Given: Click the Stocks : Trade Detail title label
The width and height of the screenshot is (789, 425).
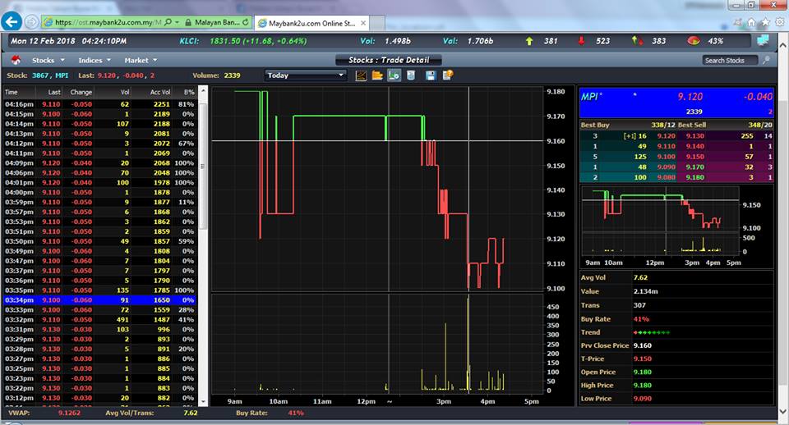Looking at the screenshot, I should (389, 60).
